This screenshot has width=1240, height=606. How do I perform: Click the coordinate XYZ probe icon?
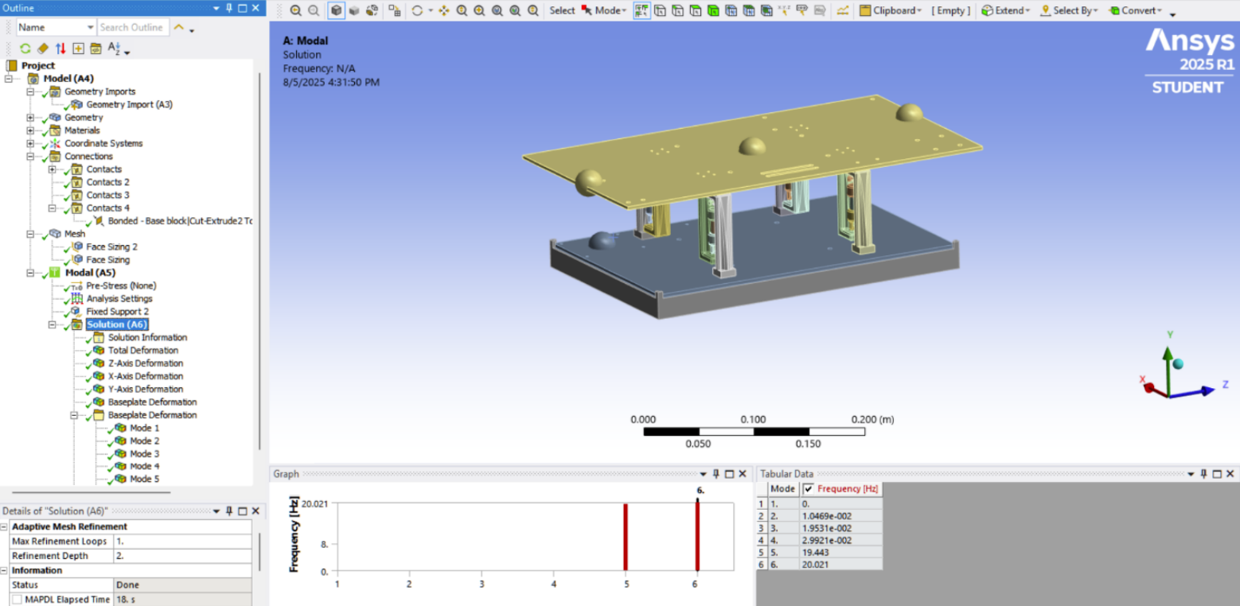(x=784, y=11)
